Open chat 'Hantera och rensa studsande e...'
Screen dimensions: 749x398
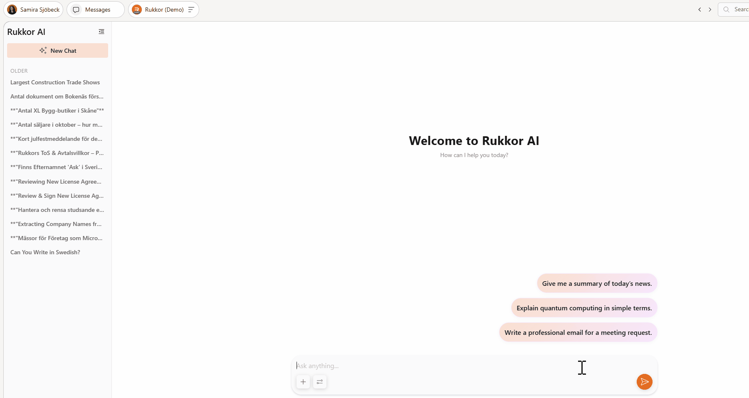click(x=57, y=210)
